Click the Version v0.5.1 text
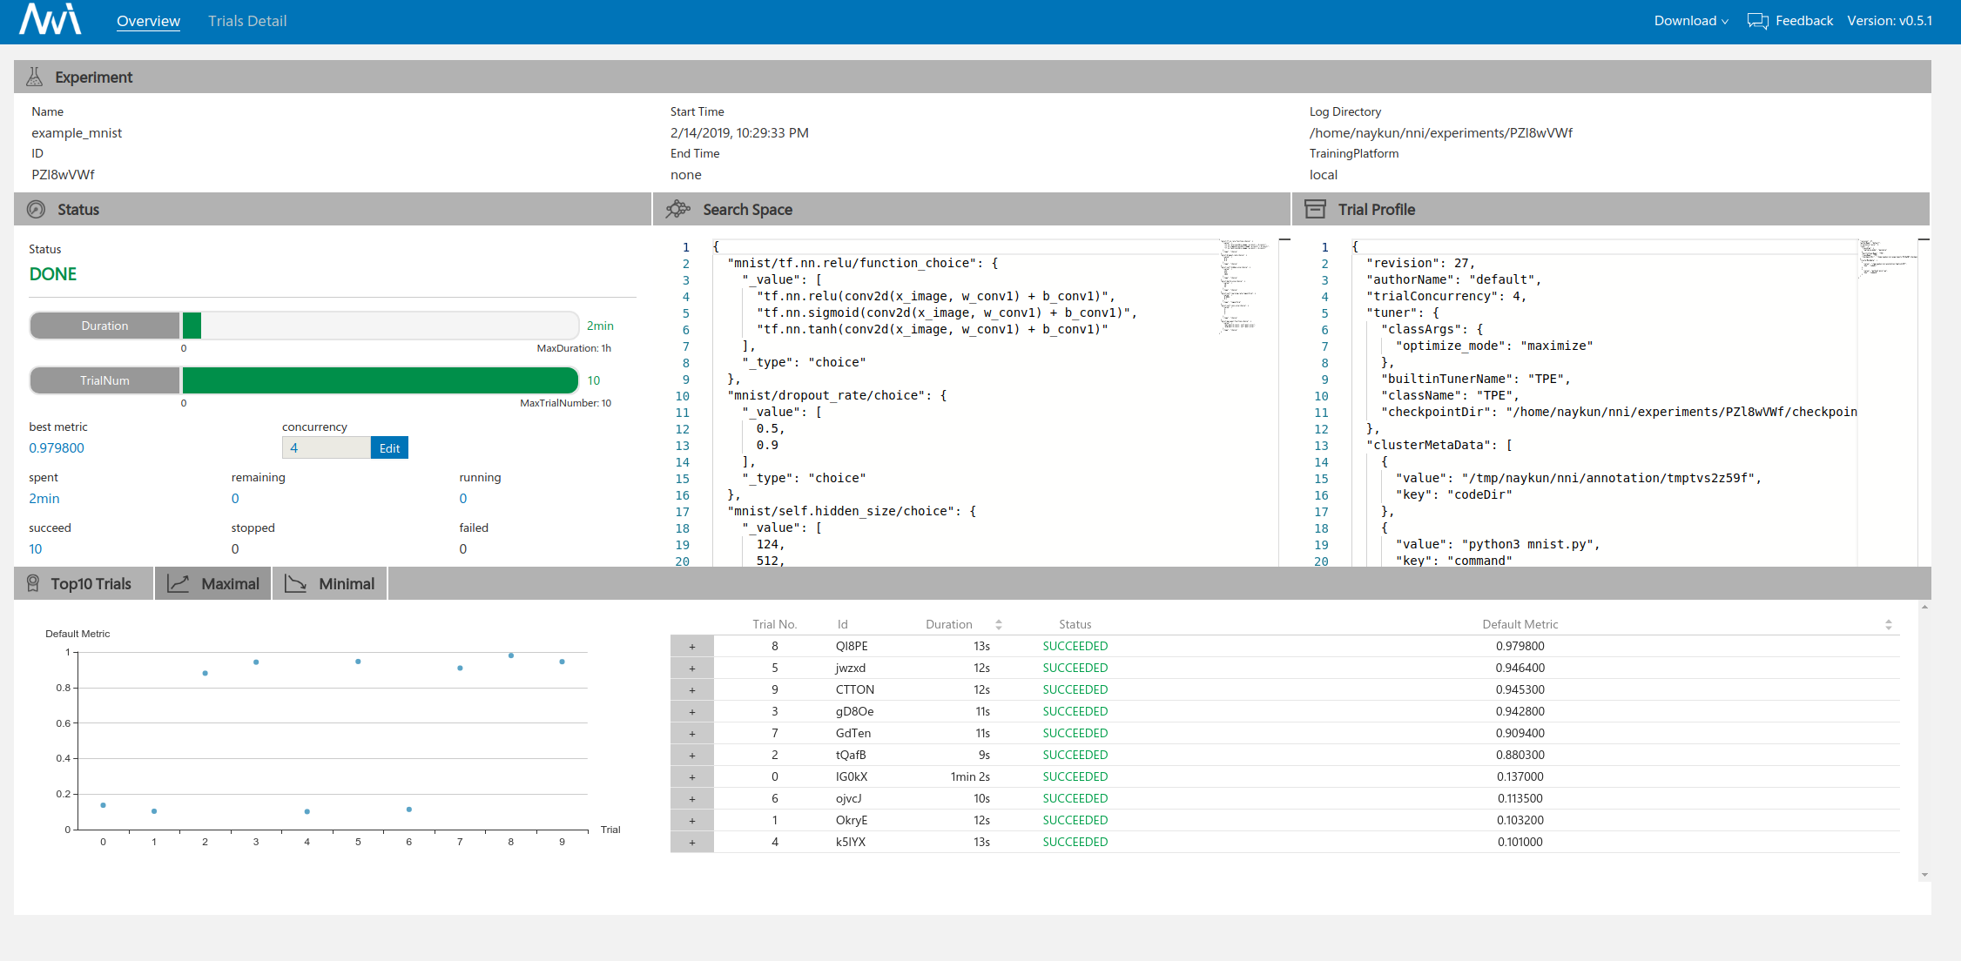Screen dimensions: 1961x961 click(x=1890, y=21)
